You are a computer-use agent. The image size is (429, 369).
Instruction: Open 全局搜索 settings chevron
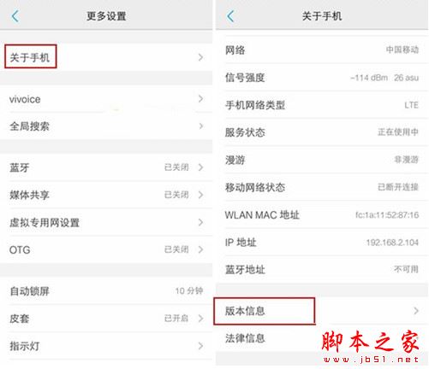click(x=200, y=126)
